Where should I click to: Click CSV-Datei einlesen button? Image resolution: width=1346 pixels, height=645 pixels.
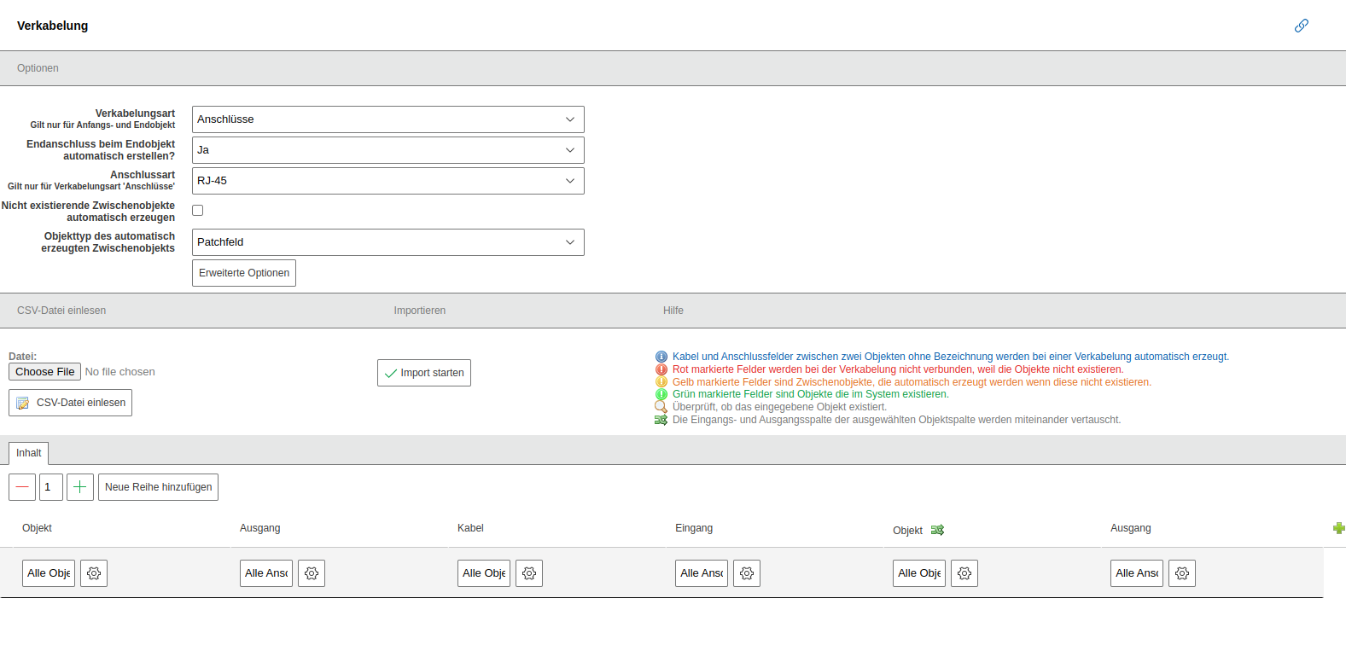click(71, 403)
